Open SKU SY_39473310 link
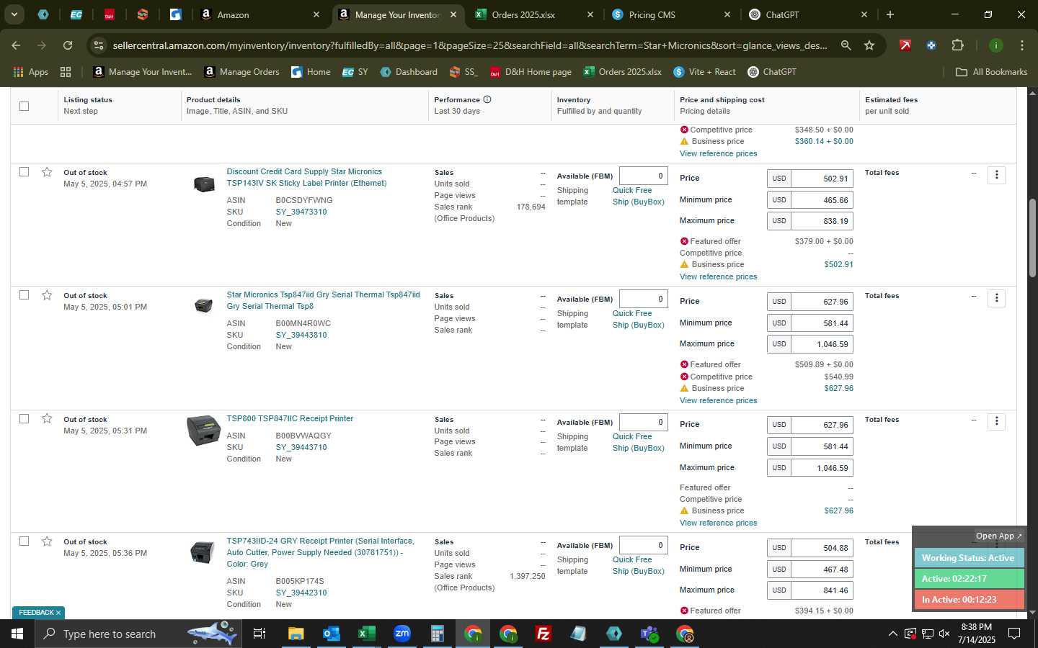The width and height of the screenshot is (1038, 648). point(301,212)
